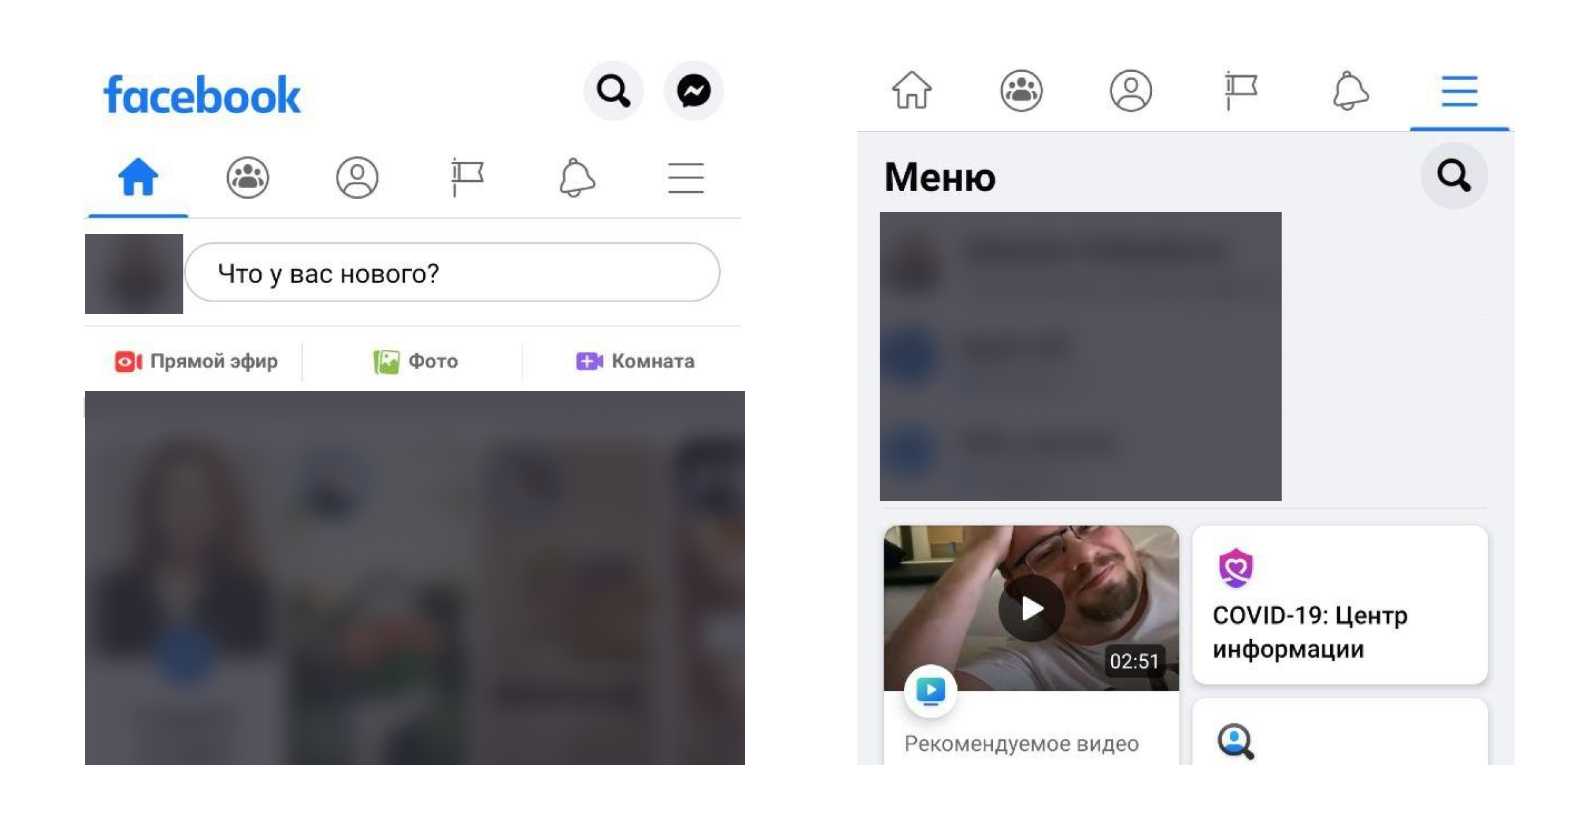Open the Groups tab in the left screen
The width and height of the screenshot is (1571, 824).
tap(247, 177)
